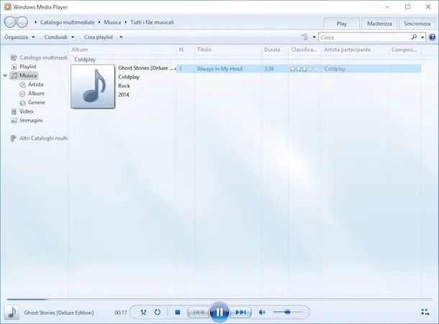
Task: Open the Help question mark icon
Action: [433, 37]
